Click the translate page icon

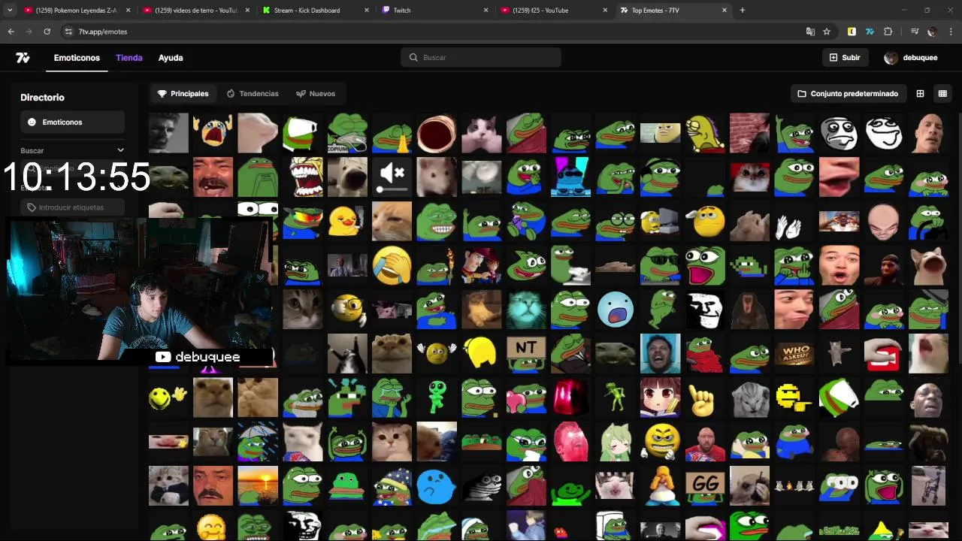(810, 32)
